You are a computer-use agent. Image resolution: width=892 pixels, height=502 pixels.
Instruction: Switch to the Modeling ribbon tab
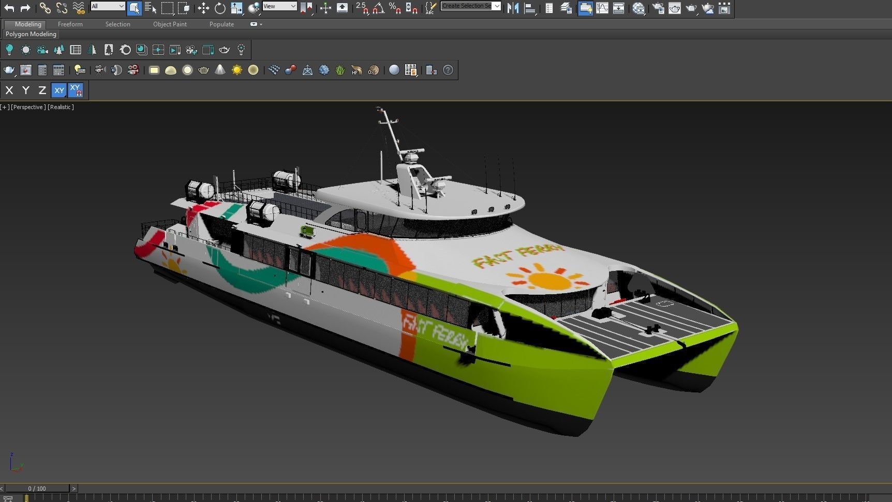click(27, 24)
